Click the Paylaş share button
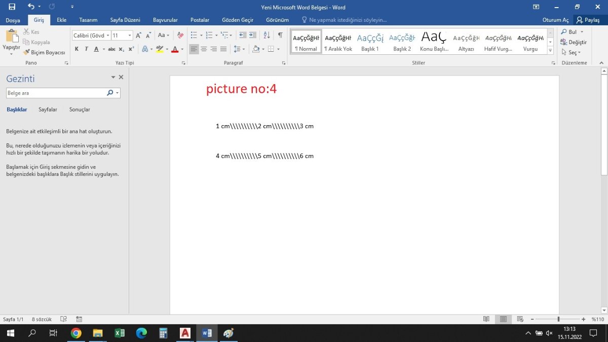 pyautogui.click(x=588, y=20)
